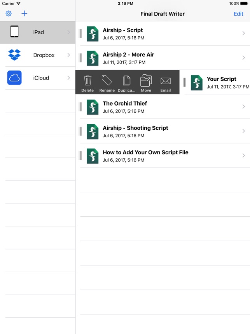Viewport: 250px width, 334px height.
Task: Click file icon for Airship - Shooting Script
Action: click(93, 132)
